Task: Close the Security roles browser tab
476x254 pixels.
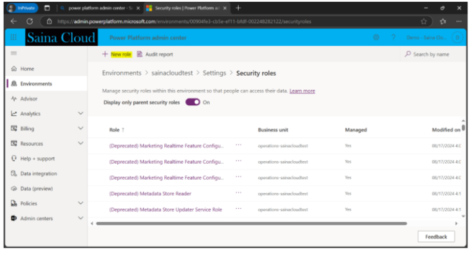Action: tap(225, 8)
